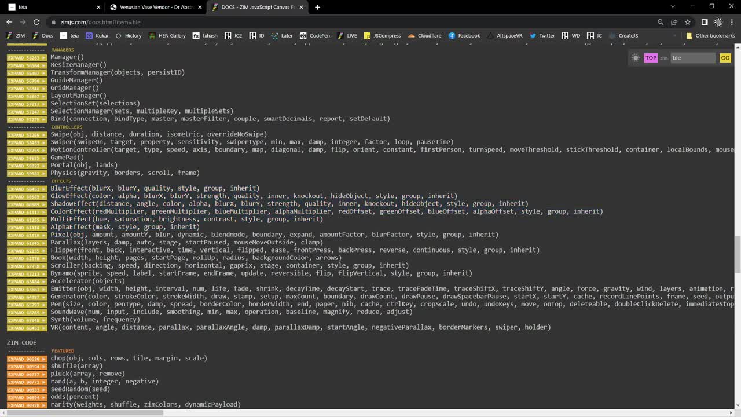The height and width of the screenshot is (417, 741).
Task: Click the zoom magnifier icon in address bar
Action: point(661,22)
